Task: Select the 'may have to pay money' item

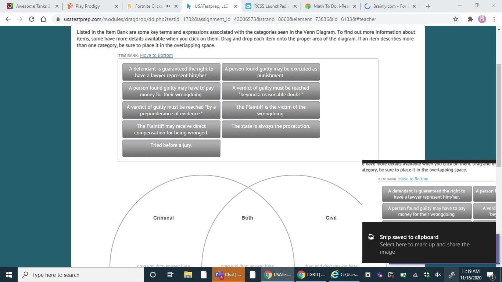Action: tap(171, 91)
